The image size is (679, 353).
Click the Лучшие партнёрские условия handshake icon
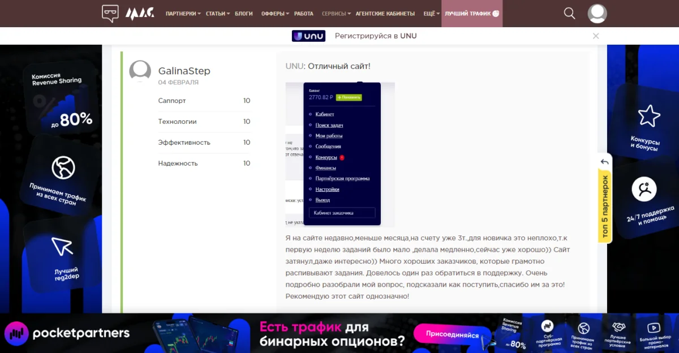620,328
